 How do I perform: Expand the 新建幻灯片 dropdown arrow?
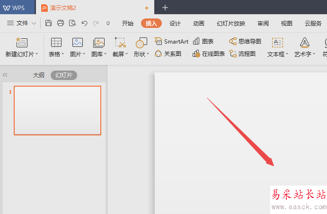(x=37, y=54)
